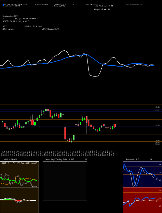Screen dimensions: 162x213
Task: Click the 'CL: 22.02' closing value
Action: 60,6
